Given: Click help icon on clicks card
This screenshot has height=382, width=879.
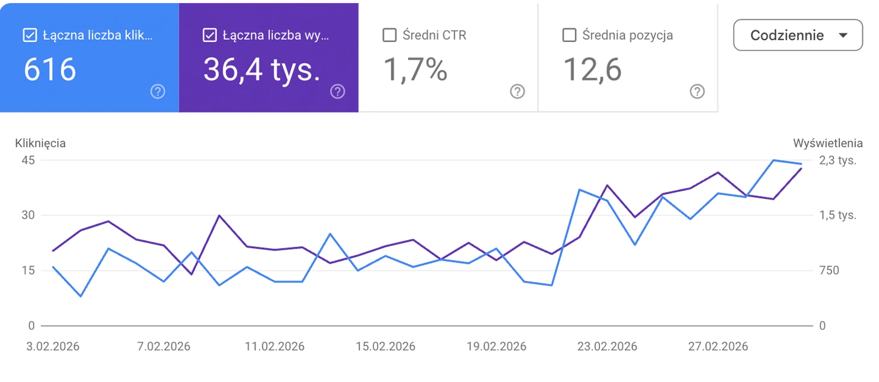Looking at the screenshot, I should coord(158,92).
